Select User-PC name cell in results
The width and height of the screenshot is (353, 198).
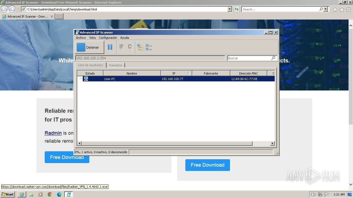pos(110,79)
